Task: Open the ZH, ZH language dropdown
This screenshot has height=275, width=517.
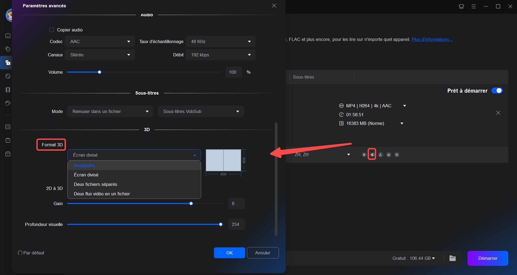Action: pyautogui.click(x=348, y=154)
